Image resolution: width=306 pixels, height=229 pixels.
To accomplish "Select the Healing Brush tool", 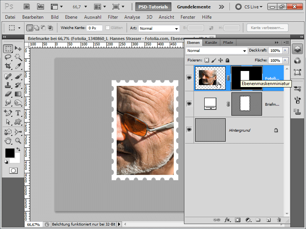I will (8, 77).
